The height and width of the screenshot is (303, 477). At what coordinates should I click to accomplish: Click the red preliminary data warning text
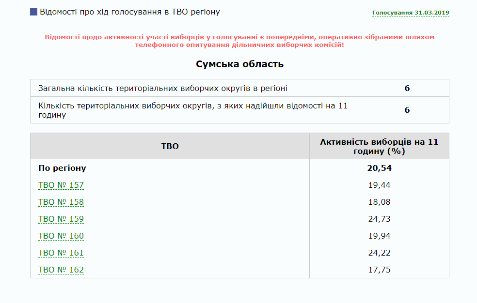240,41
